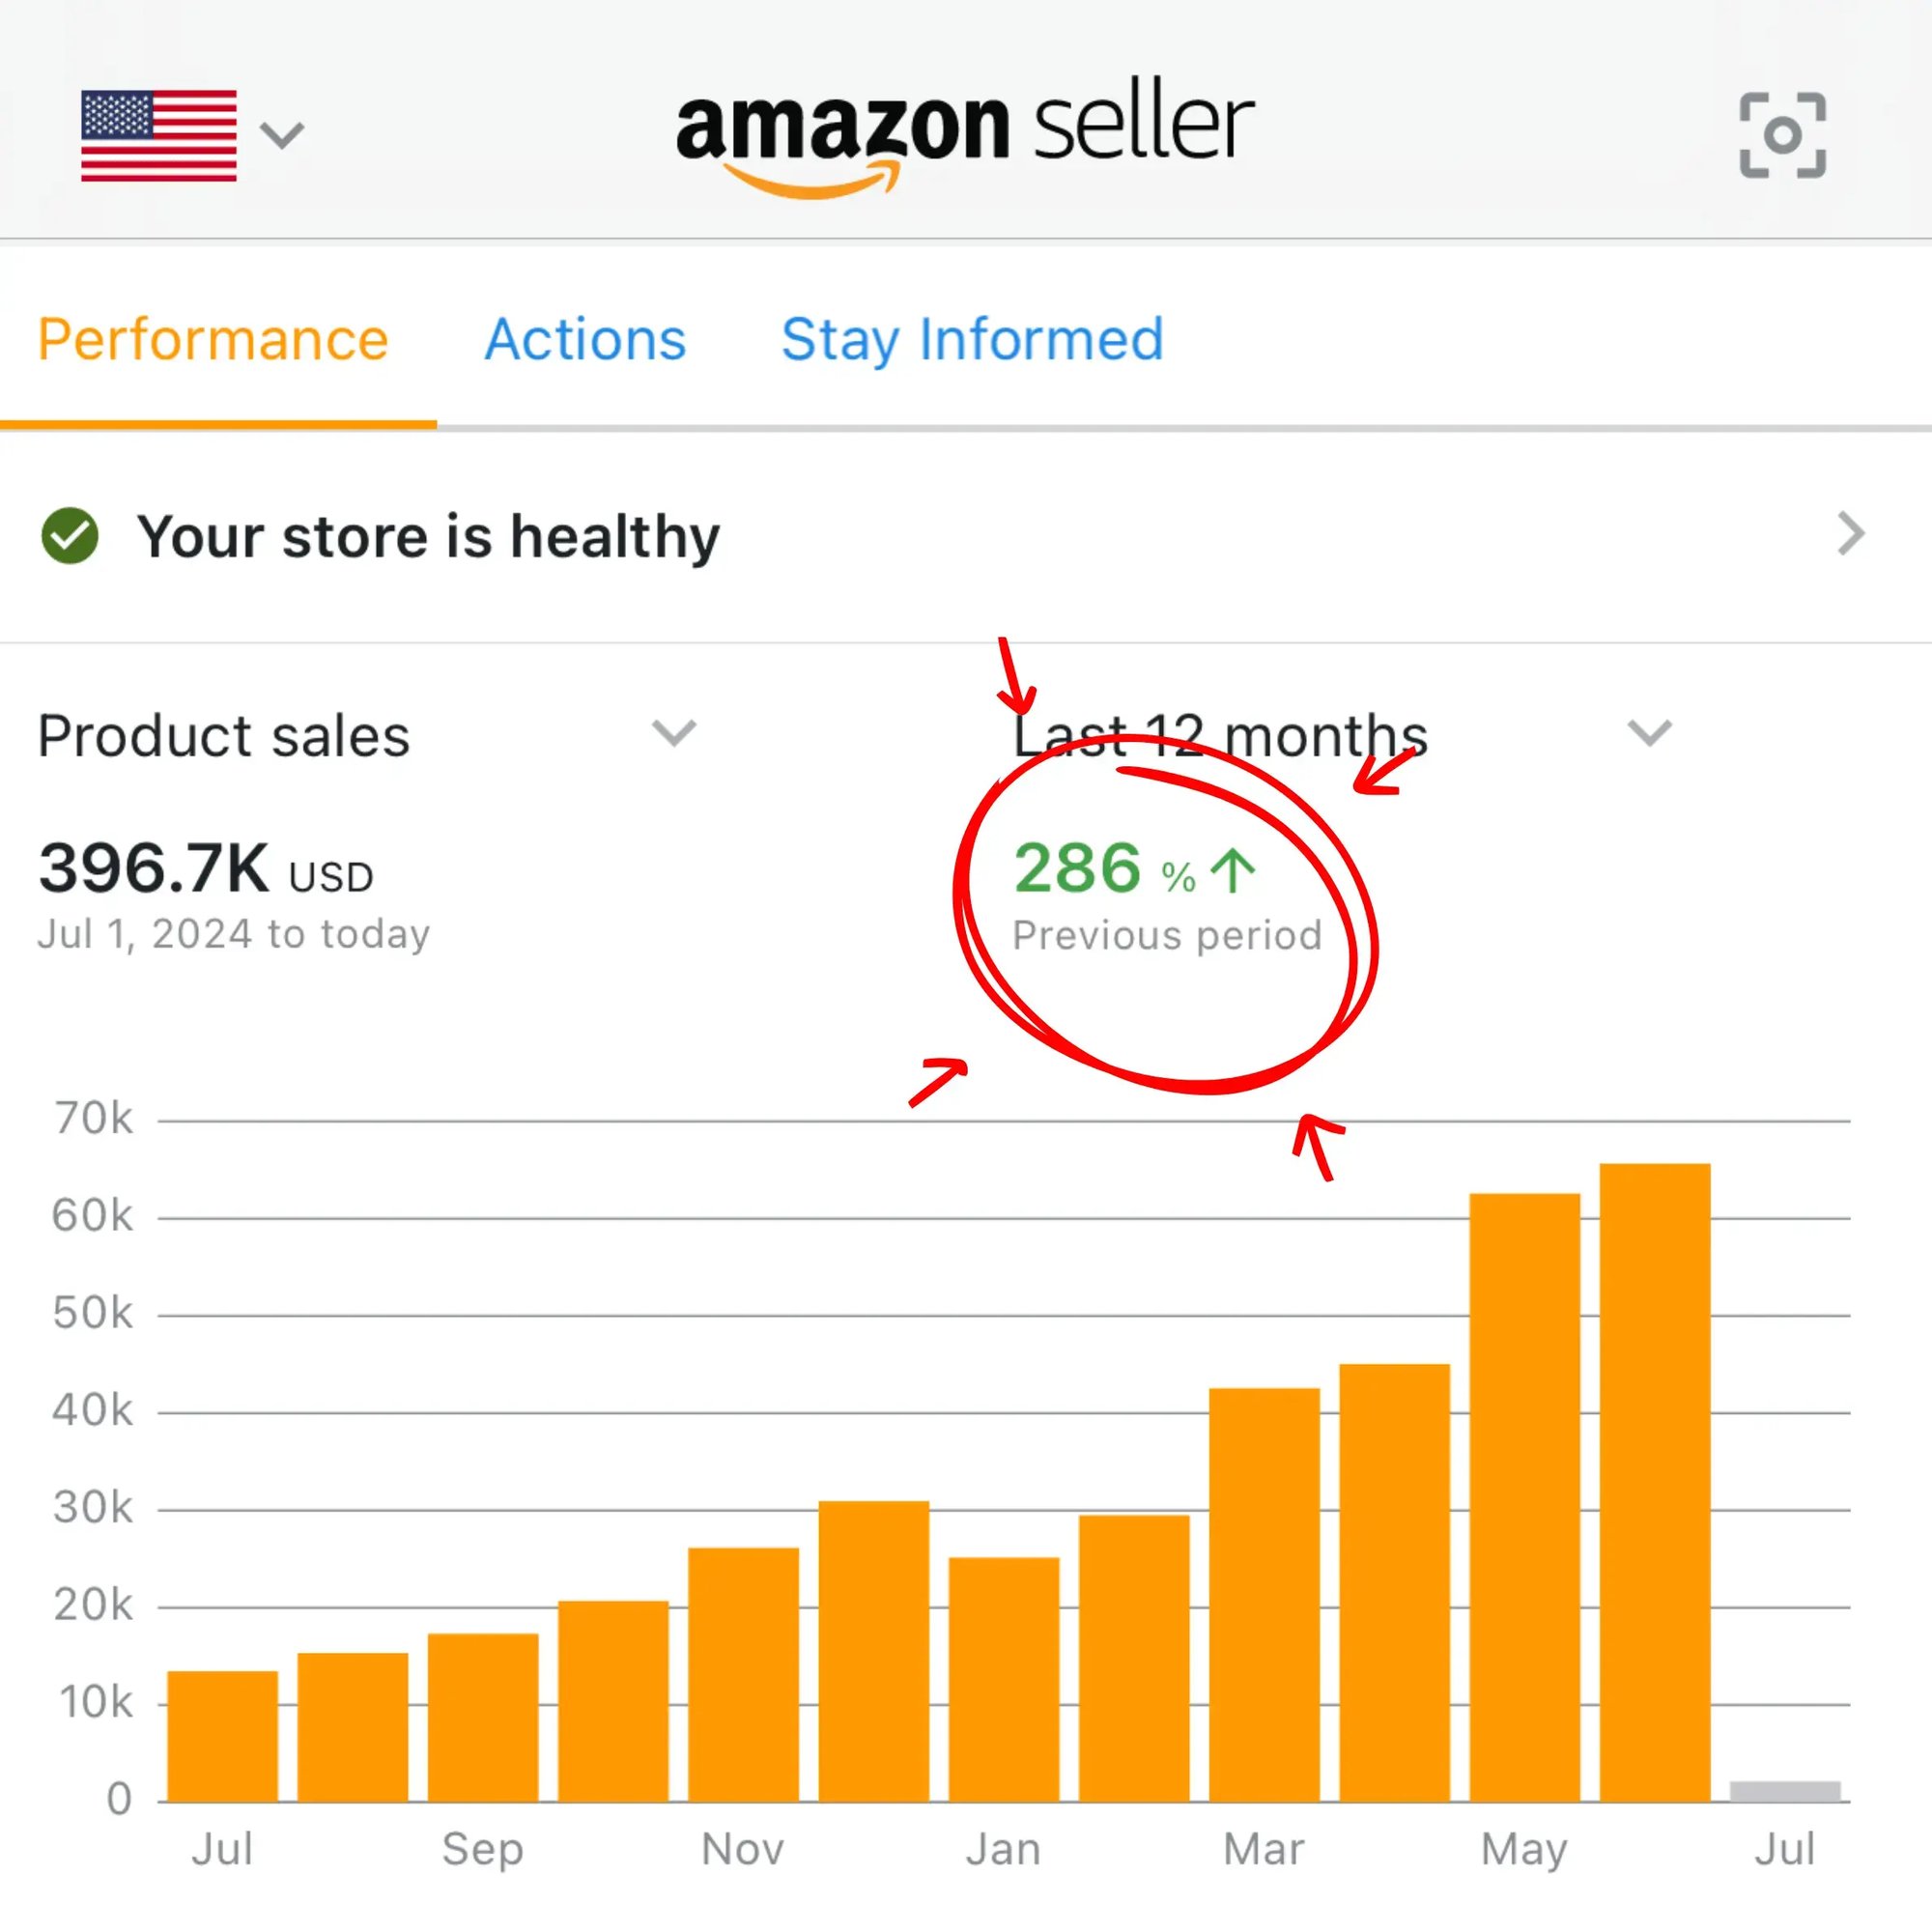Tap the green upward trend arrow

click(1232, 870)
